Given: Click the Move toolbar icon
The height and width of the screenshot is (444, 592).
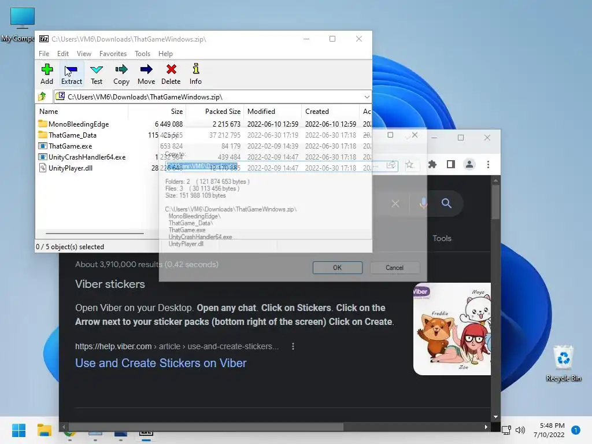Looking at the screenshot, I should click(x=146, y=74).
